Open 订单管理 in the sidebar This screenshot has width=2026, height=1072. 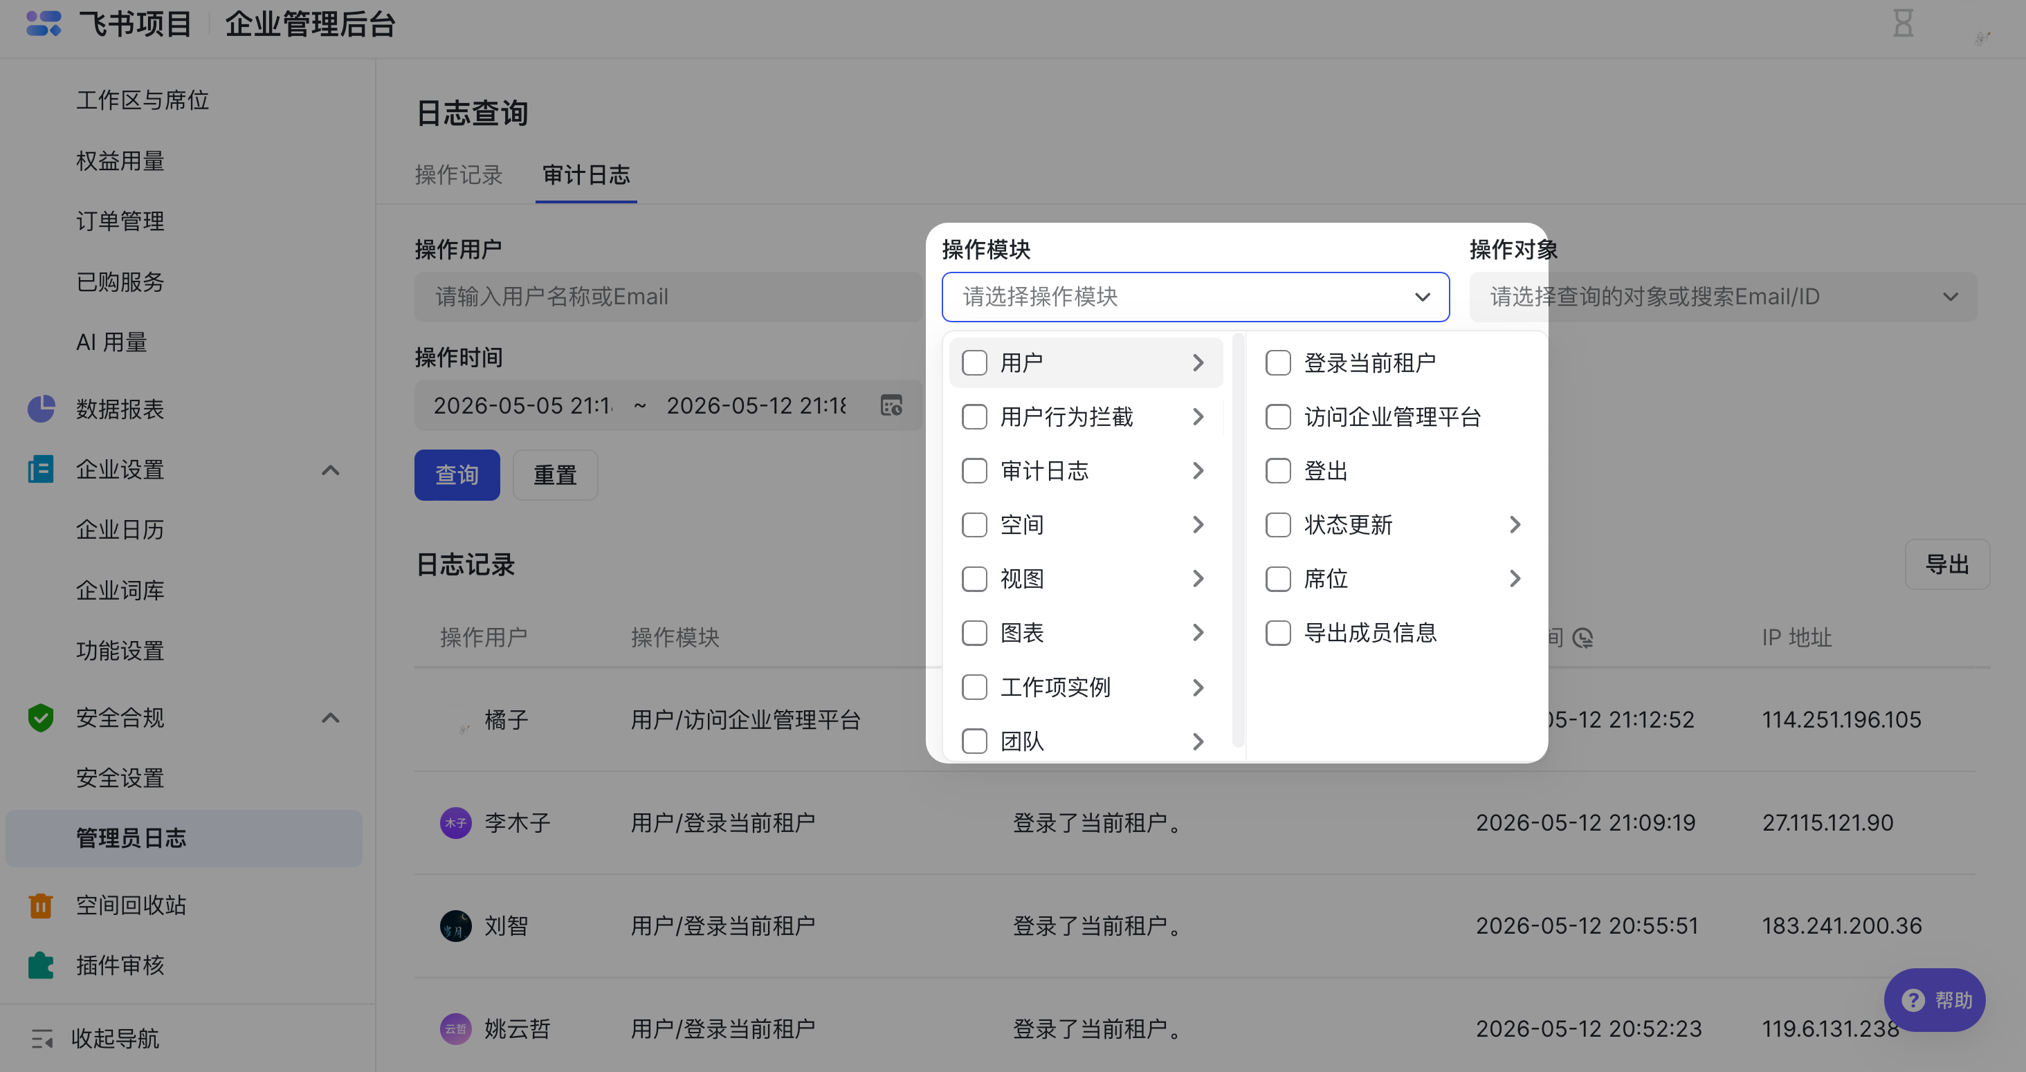pyautogui.click(x=120, y=221)
